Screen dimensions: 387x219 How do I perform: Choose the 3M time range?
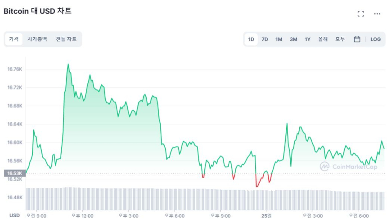(293, 39)
